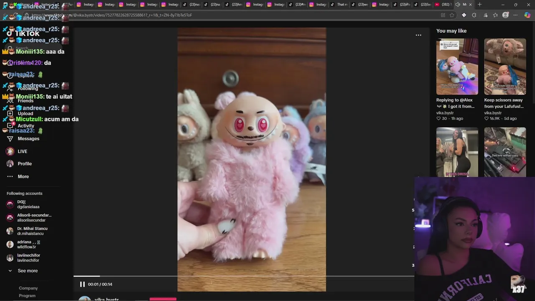The width and height of the screenshot is (535, 301).
Task: Click the browser shopping tag icon
Action: 464,15
